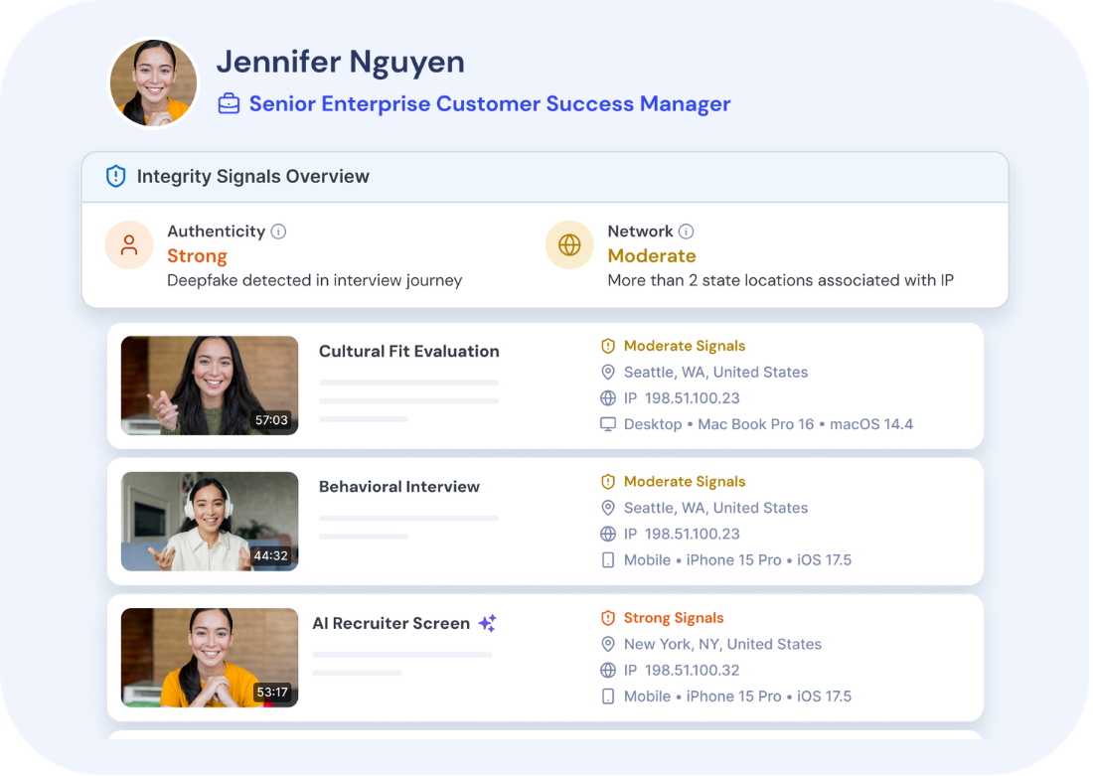Image resolution: width=1093 pixels, height=776 pixels.
Task: Click the Jennifer Nguyen name heading
Action: point(340,62)
